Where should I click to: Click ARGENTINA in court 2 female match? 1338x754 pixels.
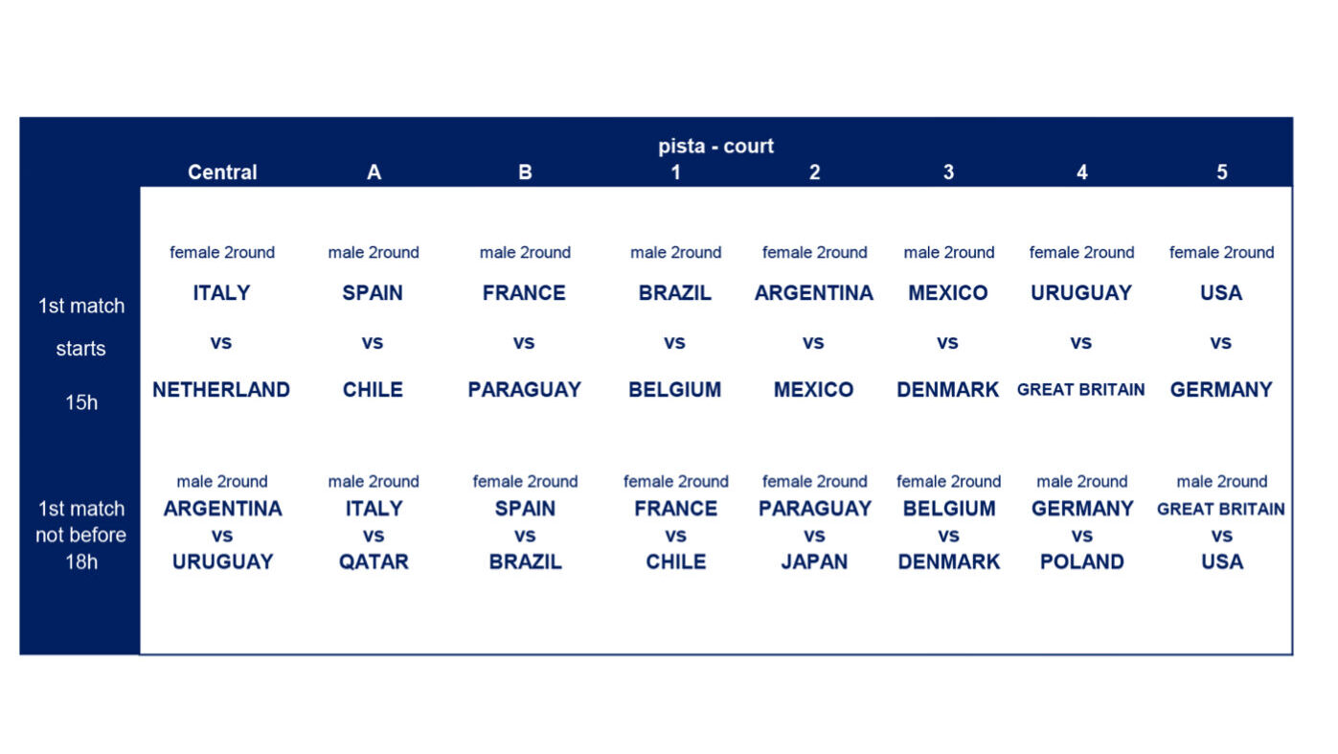pyautogui.click(x=814, y=293)
